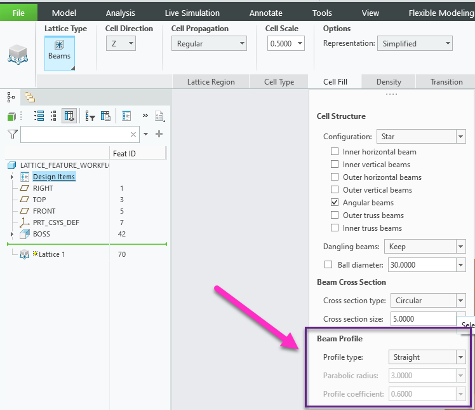The height and width of the screenshot is (410, 475).
Task: Open the Profile type Straight dropdown
Action: [x=428, y=357]
